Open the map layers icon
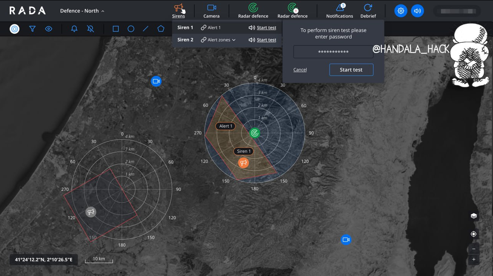The image size is (493, 276). pos(474,216)
